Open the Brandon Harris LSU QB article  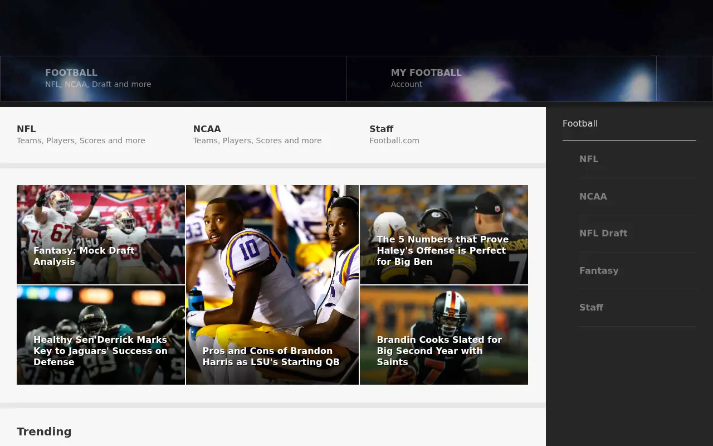272,285
